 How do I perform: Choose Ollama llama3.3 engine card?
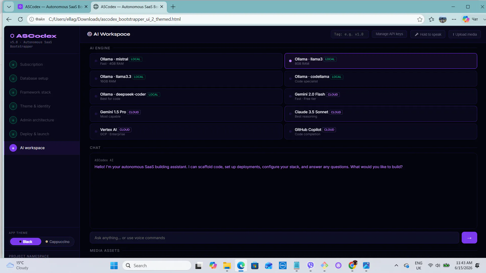(x=186, y=79)
